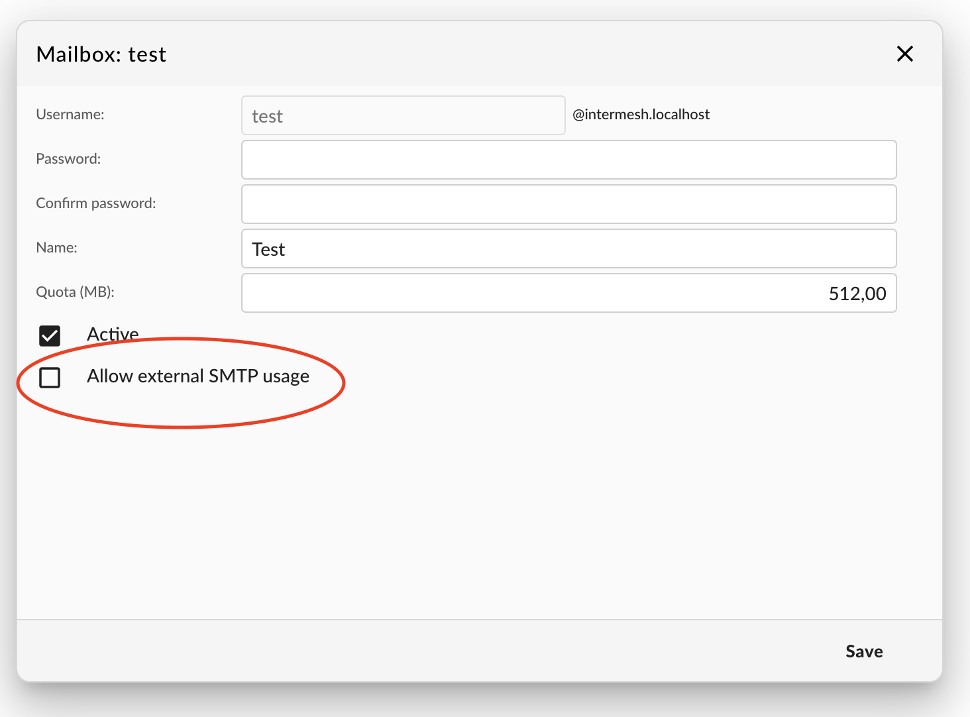Click the 'Quota (MB):' field label

pos(75,292)
